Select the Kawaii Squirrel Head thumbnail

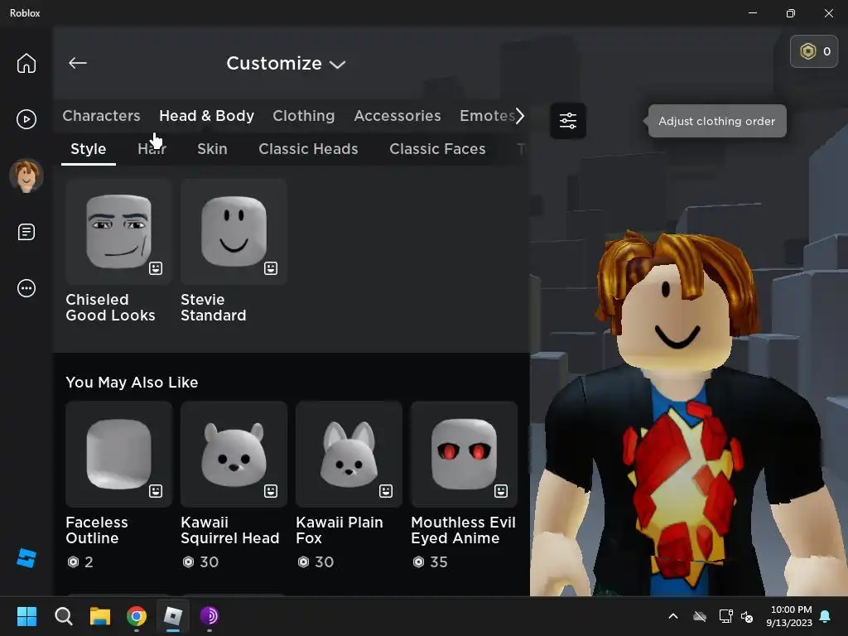click(x=234, y=455)
